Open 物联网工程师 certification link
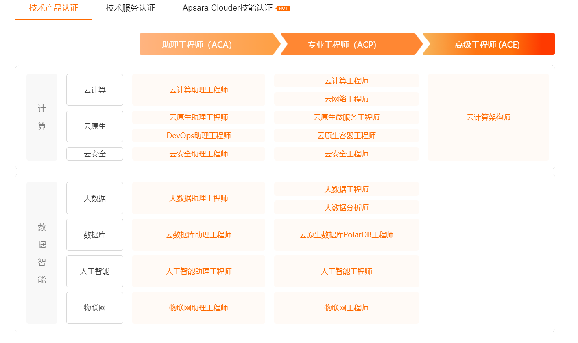The width and height of the screenshot is (578, 343). click(x=347, y=308)
